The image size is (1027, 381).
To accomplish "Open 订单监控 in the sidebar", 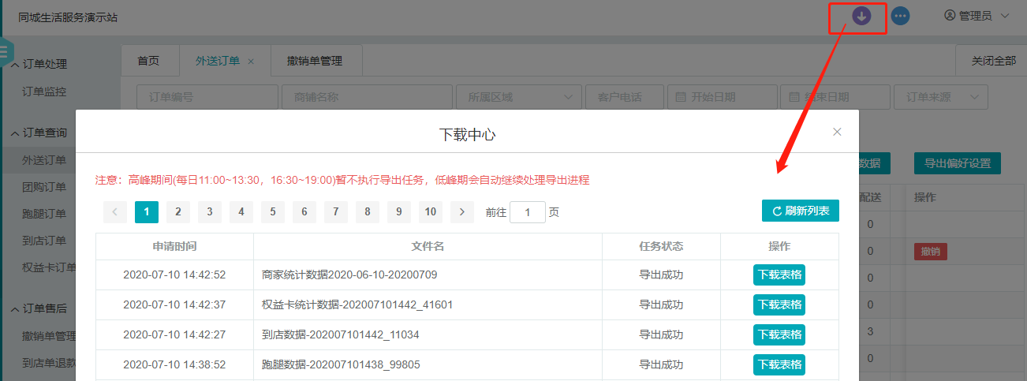I will [44, 91].
